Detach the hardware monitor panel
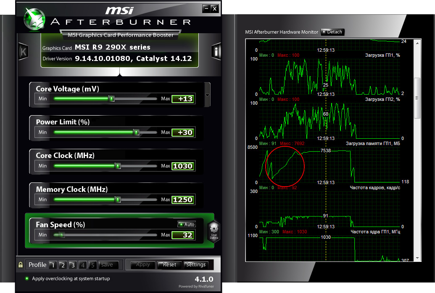The width and height of the screenshot is (435, 293). tap(332, 32)
